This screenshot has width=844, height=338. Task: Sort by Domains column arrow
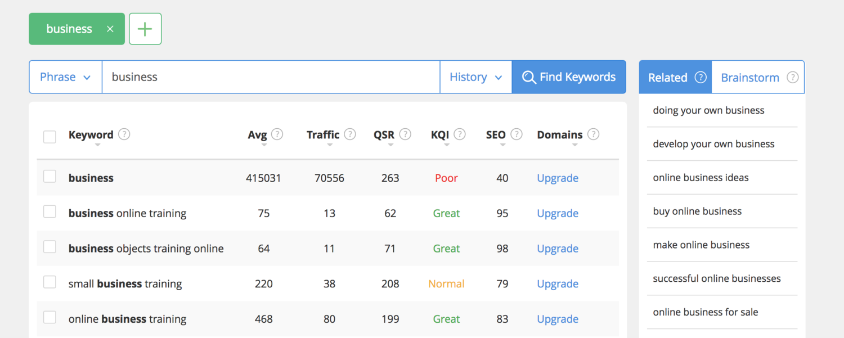(x=574, y=145)
